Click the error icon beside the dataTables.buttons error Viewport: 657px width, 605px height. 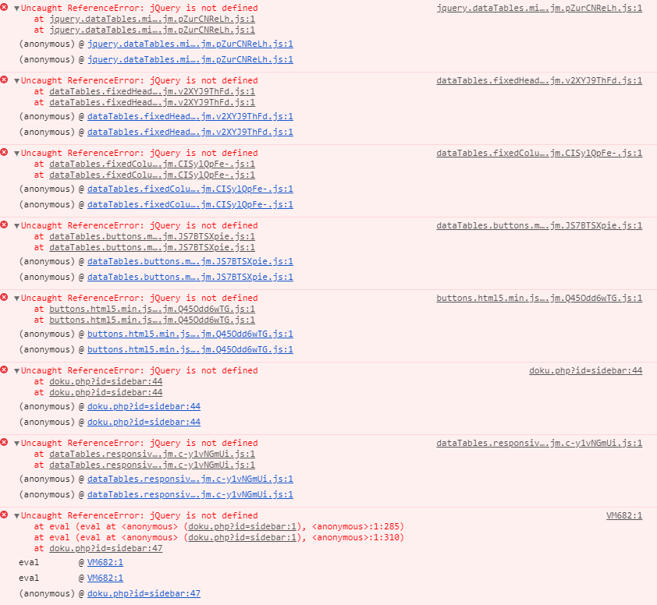(5, 225)
